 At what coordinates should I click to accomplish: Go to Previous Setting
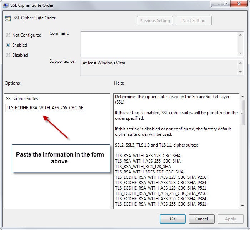(155, 21)
